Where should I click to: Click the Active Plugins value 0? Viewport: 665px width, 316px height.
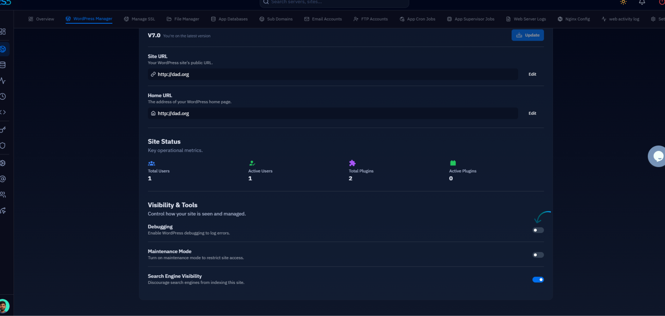[451, 178]
